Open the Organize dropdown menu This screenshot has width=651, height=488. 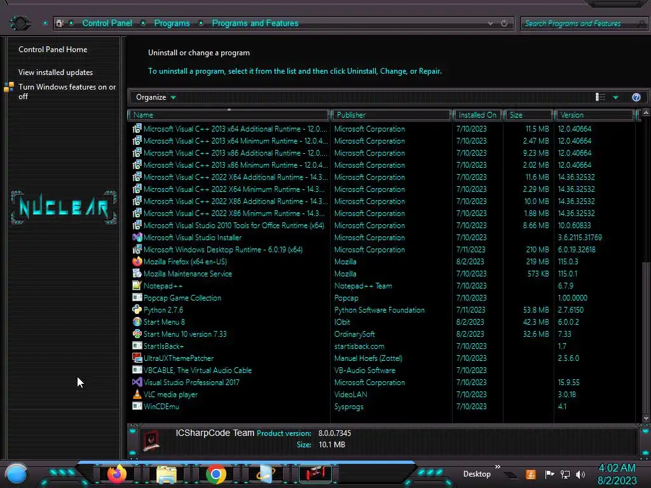[x=156, y=97]
